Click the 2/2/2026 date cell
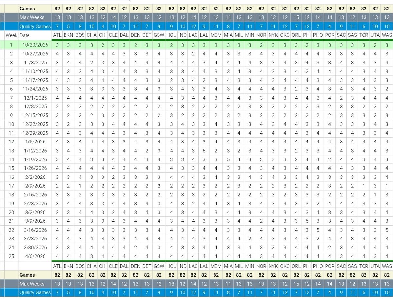Viewport: 393px width, 300px height. 35,177
